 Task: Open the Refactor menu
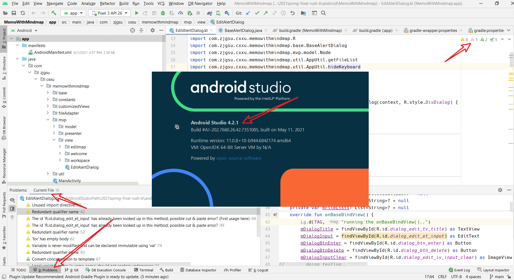pyautogui.click(x=107, y=4)
